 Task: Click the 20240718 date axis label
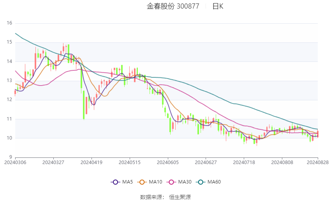tap(244, 163)
